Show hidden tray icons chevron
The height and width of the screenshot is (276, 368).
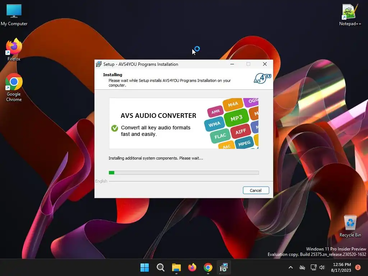tap(290, 267)
